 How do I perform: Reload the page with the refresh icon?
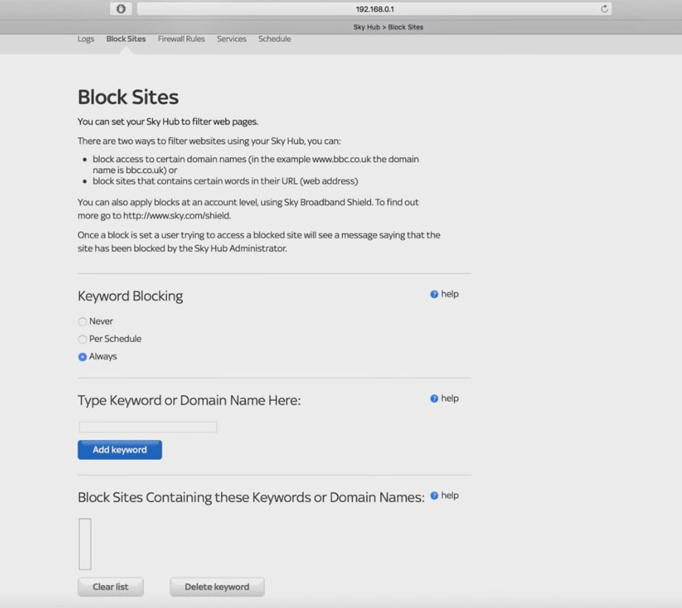[605, 9]
